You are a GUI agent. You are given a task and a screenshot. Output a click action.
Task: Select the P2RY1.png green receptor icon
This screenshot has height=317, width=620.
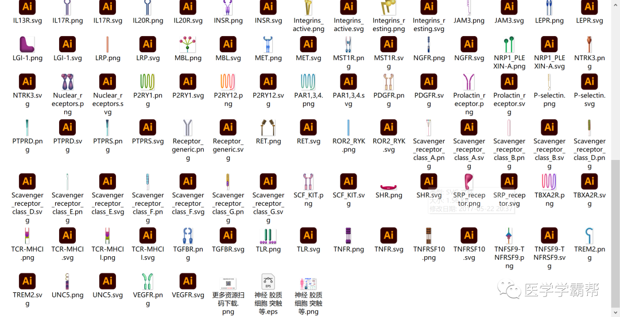pos(148,82)
